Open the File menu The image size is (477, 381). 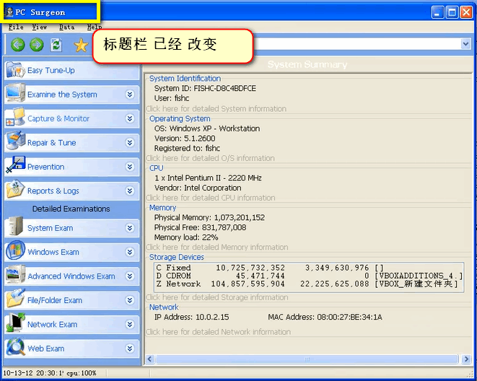(16, 27)
